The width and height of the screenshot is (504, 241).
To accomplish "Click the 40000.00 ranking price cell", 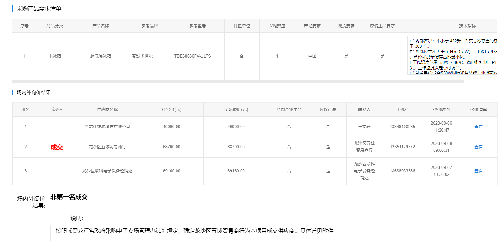I will click(x=171, y=127).
